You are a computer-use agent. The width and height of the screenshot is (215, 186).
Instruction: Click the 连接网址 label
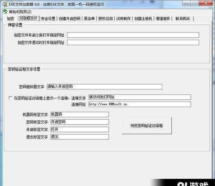(x=78, y=104)
